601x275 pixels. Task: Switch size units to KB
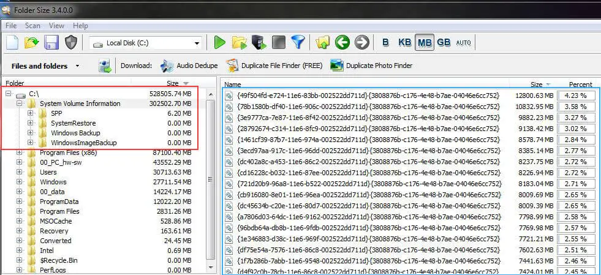click(x=405, y=42)
